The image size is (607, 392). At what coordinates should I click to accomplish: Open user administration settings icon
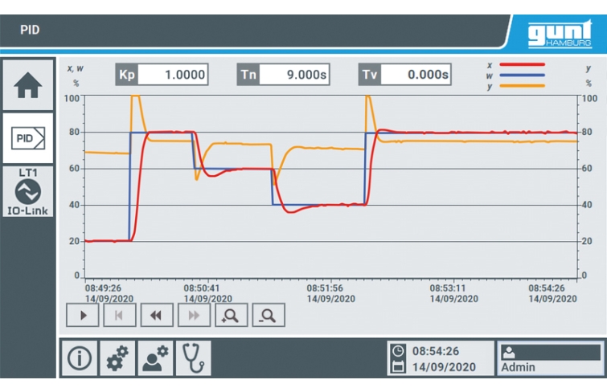[155, 358]
